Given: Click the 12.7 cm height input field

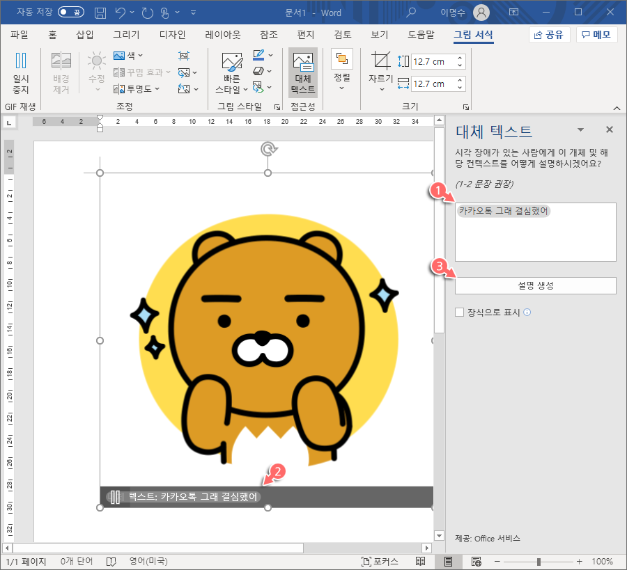Looking at the screenshot, I should point(431,61).
